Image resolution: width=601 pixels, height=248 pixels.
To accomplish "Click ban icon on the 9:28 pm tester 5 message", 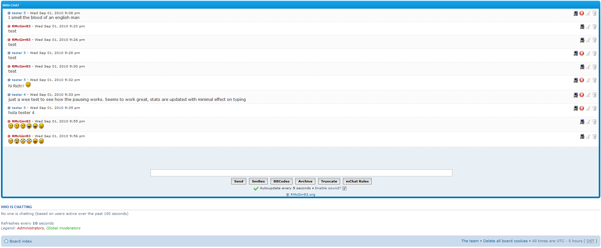I will (582, 53).
